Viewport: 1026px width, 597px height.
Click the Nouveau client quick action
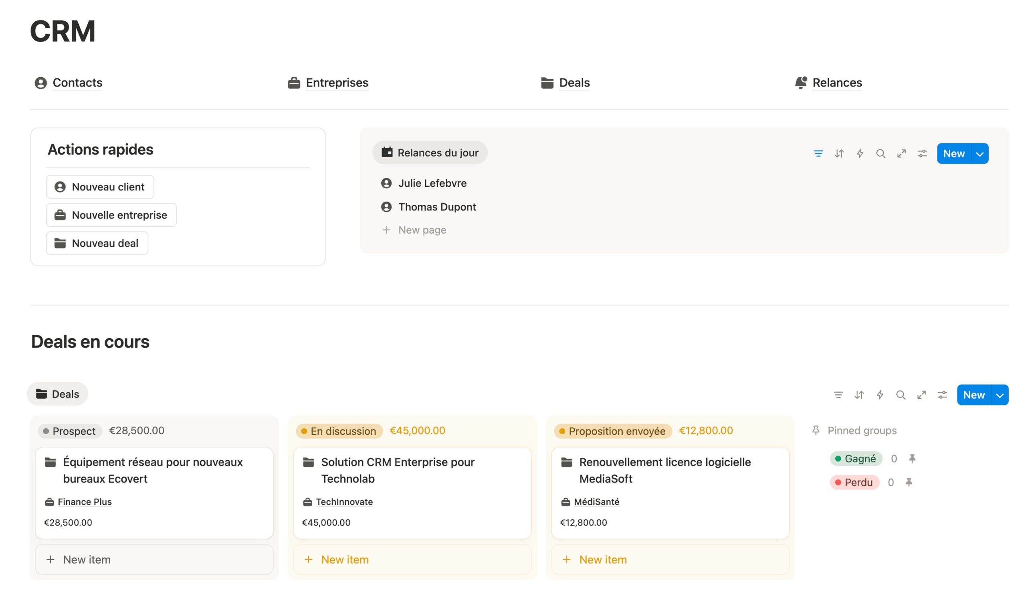pos(100,187)
